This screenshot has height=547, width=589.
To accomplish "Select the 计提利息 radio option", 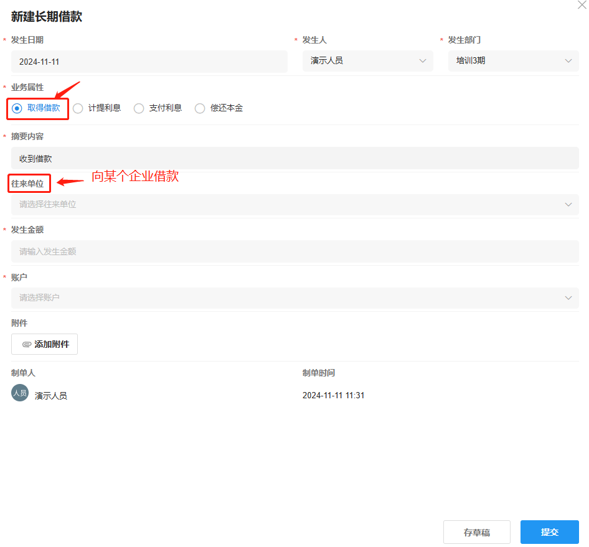I will pos(78,108).
